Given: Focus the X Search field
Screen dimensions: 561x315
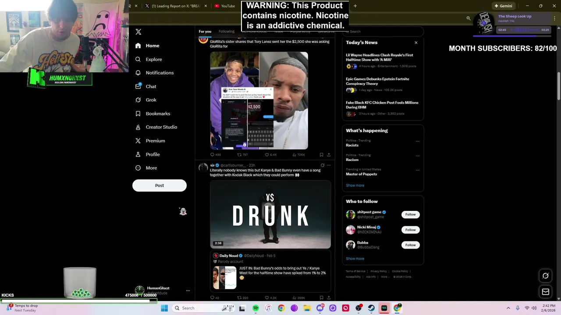Looking at the screenshot, I should click(383, 31).
